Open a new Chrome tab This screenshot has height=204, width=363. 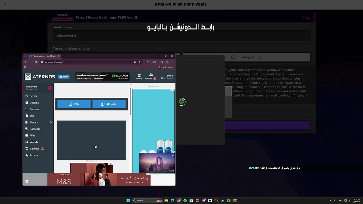64,56
